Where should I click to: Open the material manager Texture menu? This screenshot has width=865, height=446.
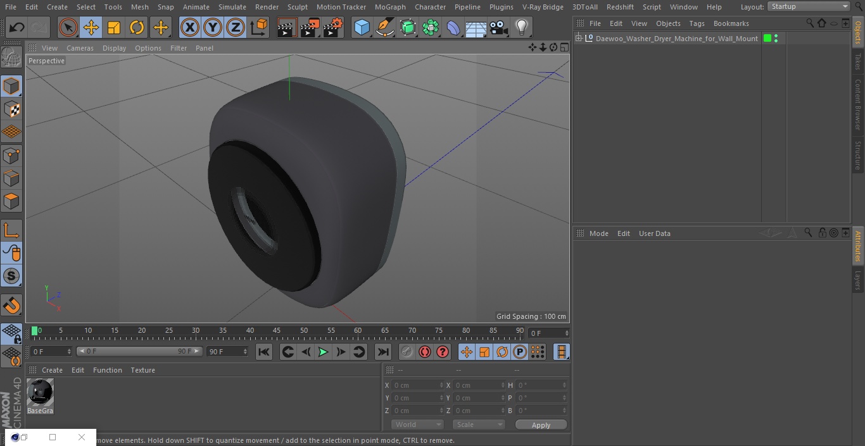coord(142,370)
